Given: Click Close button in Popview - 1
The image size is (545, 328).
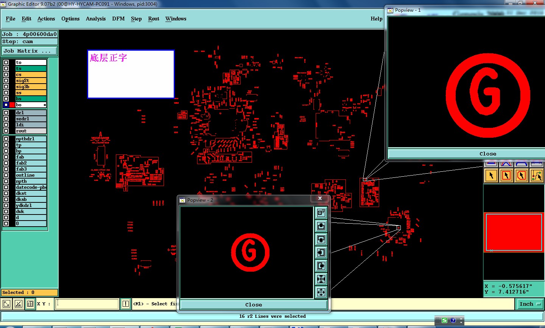Looking at the screenshot, I should click(466, 154).
